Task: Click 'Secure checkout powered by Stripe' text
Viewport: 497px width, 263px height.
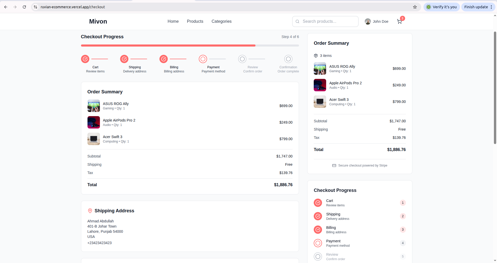Action: click(x=363, y=166)
